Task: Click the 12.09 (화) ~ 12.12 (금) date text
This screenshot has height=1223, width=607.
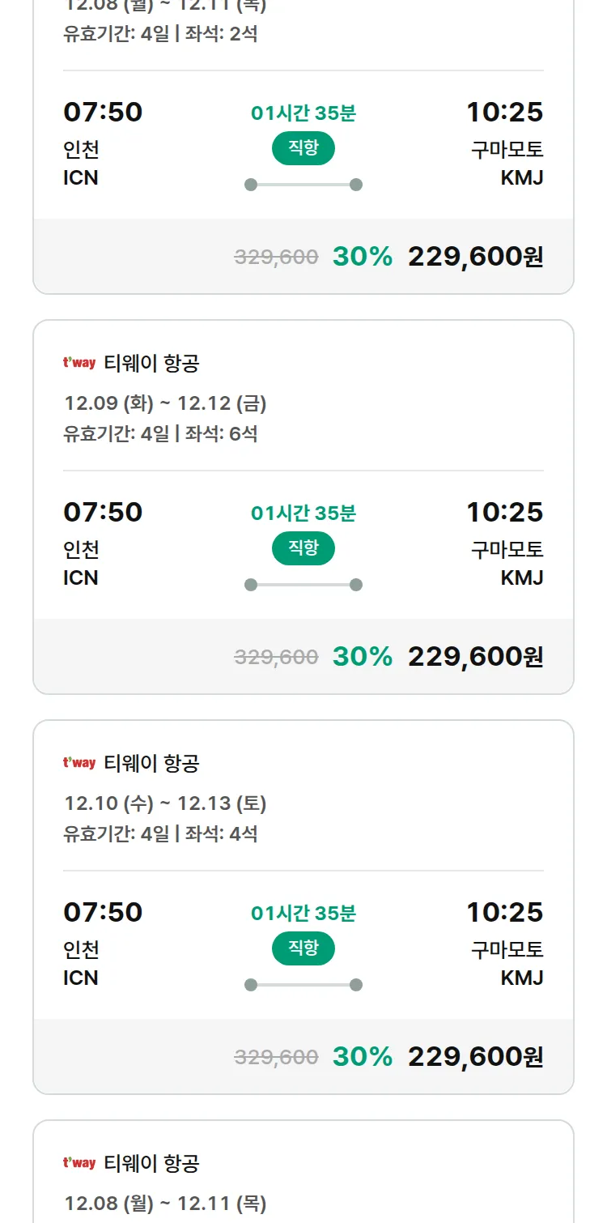Action: click(x=165, y=403)
